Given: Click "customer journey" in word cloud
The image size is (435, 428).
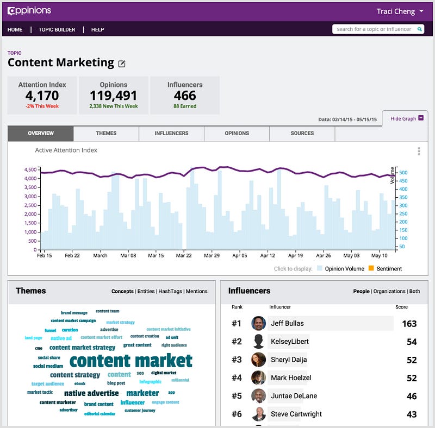Looking at the screenshot, I should click(x=140, y=410).
